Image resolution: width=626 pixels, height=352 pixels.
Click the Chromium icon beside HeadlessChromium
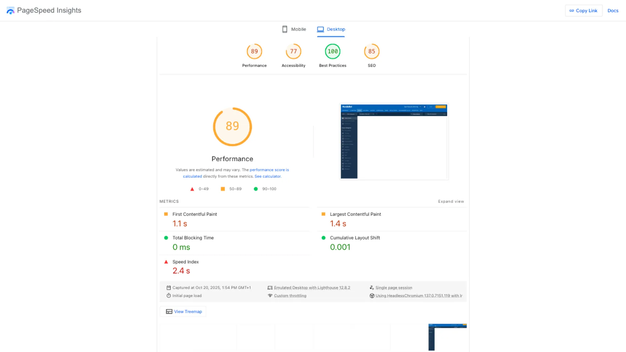372,296
